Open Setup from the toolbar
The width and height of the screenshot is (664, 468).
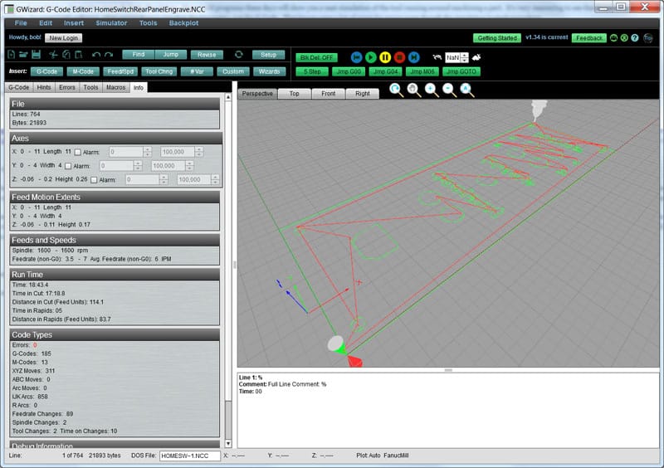268,55
